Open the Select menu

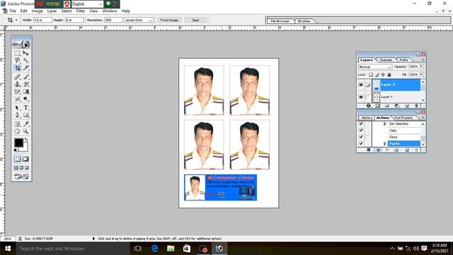coord(66,11)
